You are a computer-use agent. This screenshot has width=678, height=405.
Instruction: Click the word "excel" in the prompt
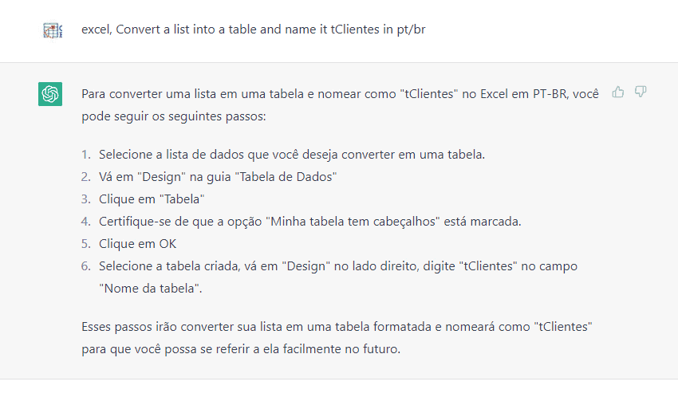click(x=97, y=29)
